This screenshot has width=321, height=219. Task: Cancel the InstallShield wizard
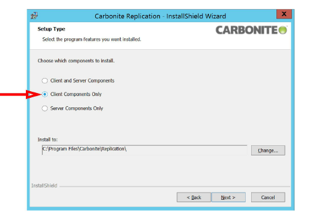[268, 197]
